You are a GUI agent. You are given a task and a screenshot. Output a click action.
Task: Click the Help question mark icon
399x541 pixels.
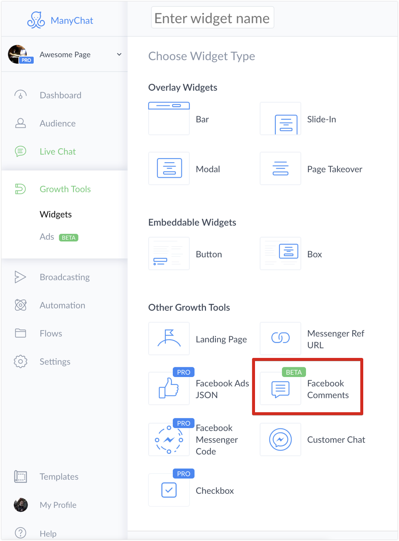tap(21, 533)
